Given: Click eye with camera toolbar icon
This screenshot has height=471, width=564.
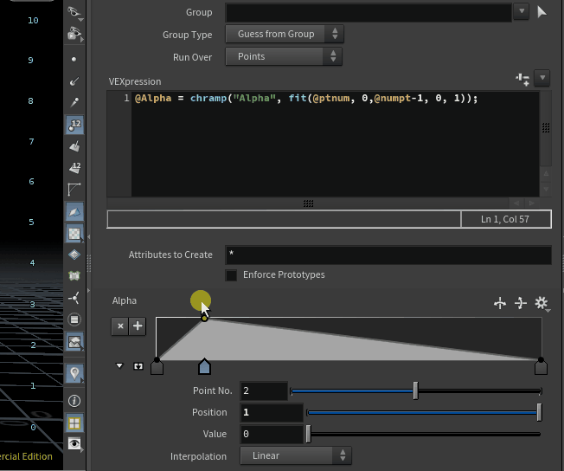Looking at the screenshot, I should point(74,34).
